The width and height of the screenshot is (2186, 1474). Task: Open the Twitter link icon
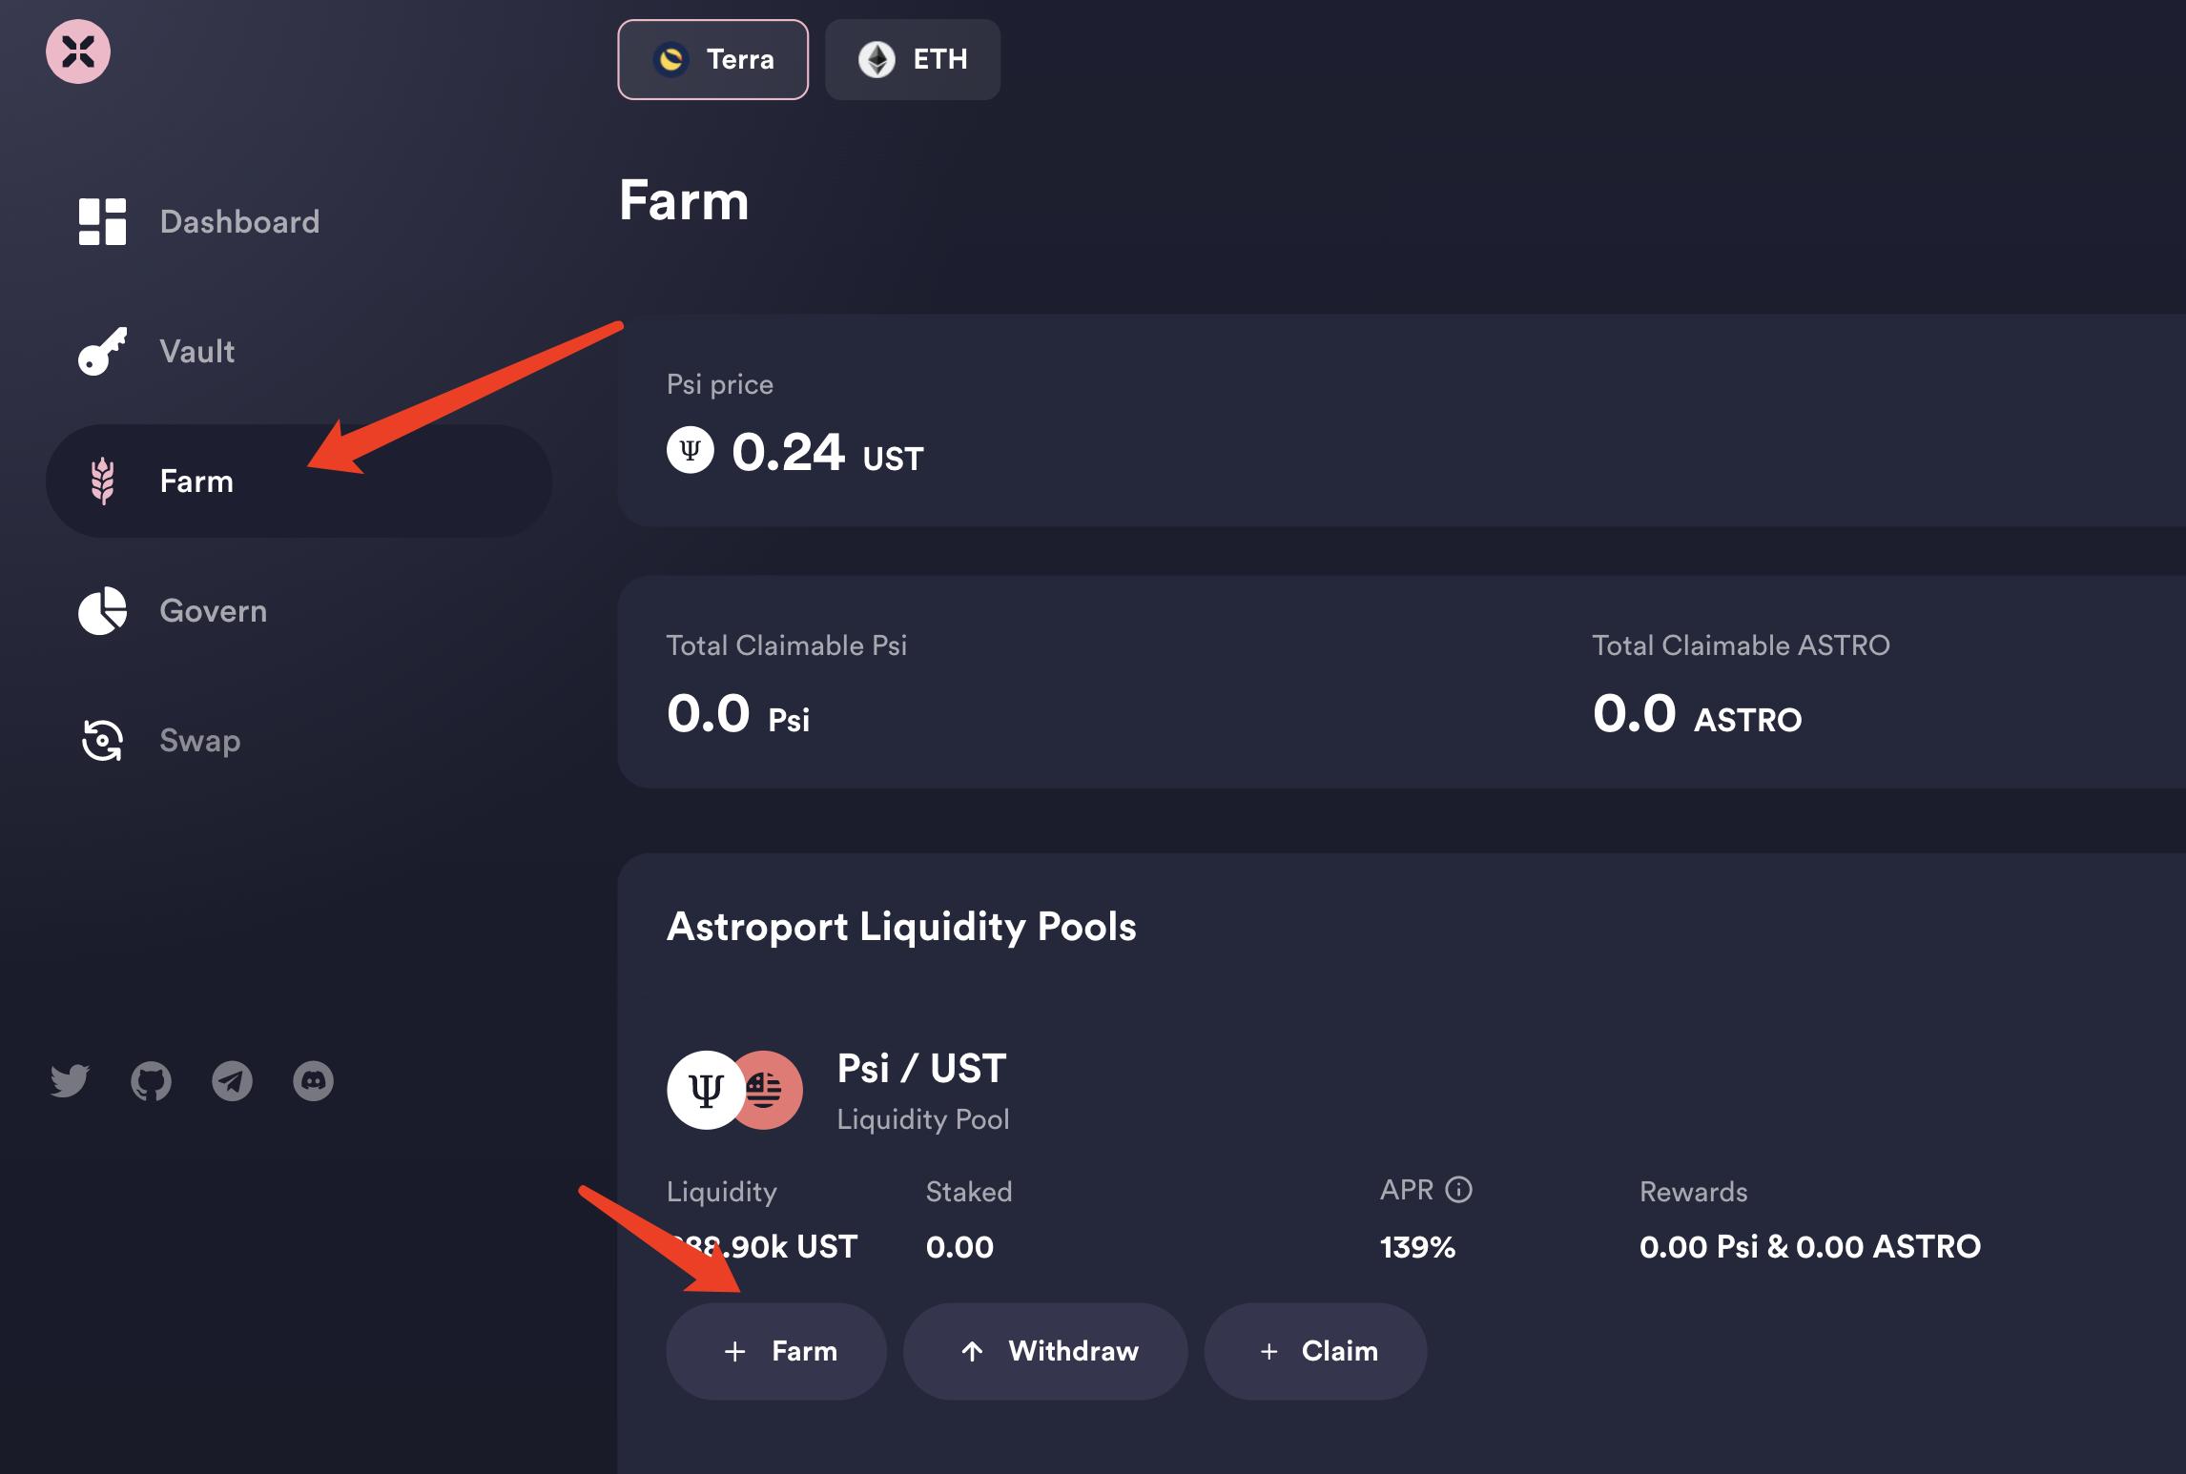(x=70, y=1080)
